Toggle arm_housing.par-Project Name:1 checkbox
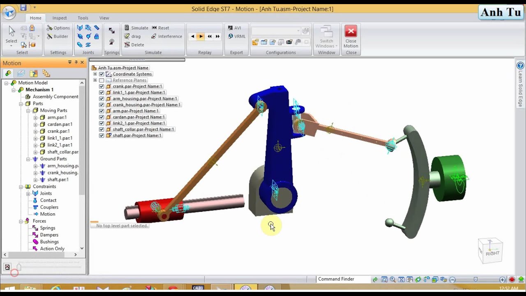526x296 pixels. point(102,99)
